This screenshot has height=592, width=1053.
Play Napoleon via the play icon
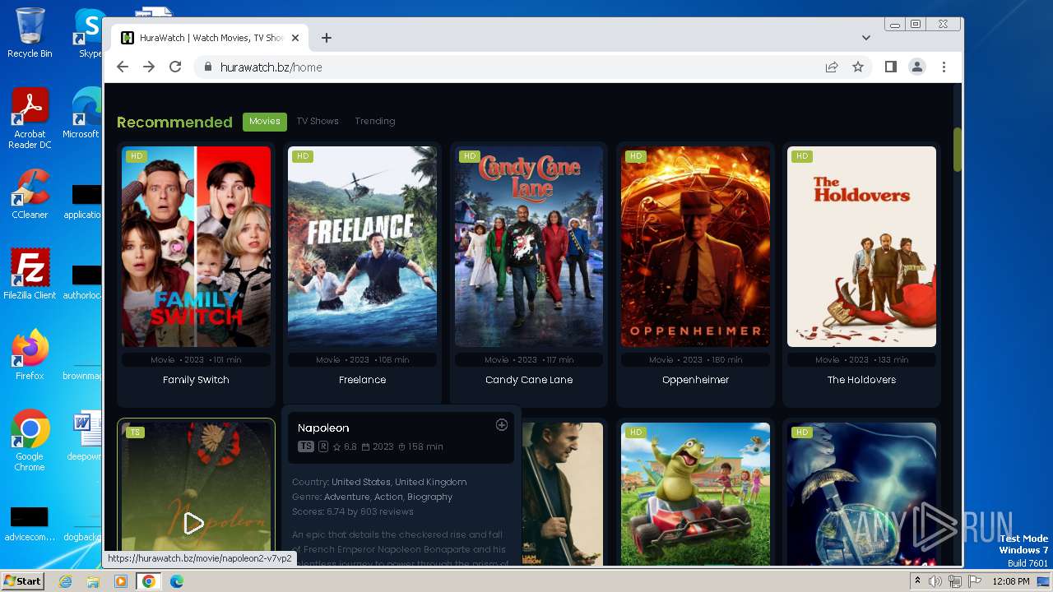[x=193, y=523]
